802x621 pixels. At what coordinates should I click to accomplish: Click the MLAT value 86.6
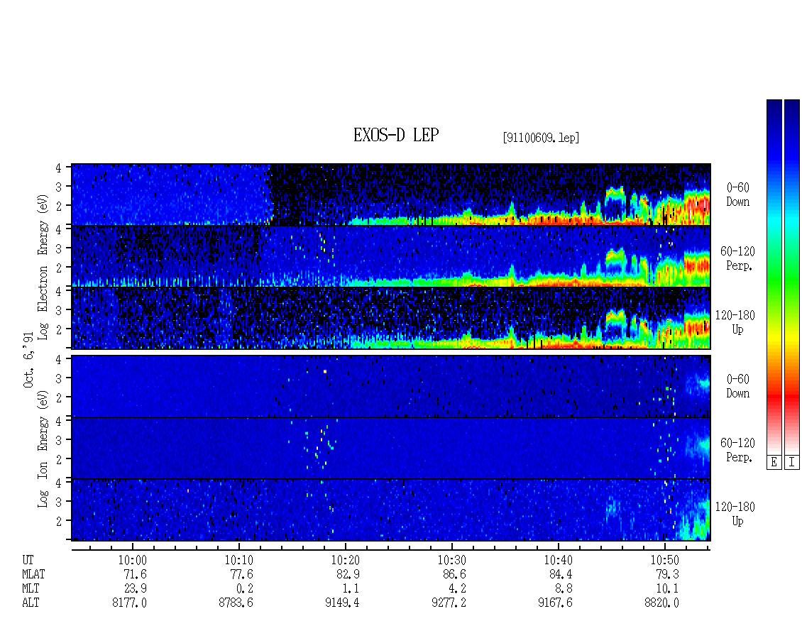[454, 574]
